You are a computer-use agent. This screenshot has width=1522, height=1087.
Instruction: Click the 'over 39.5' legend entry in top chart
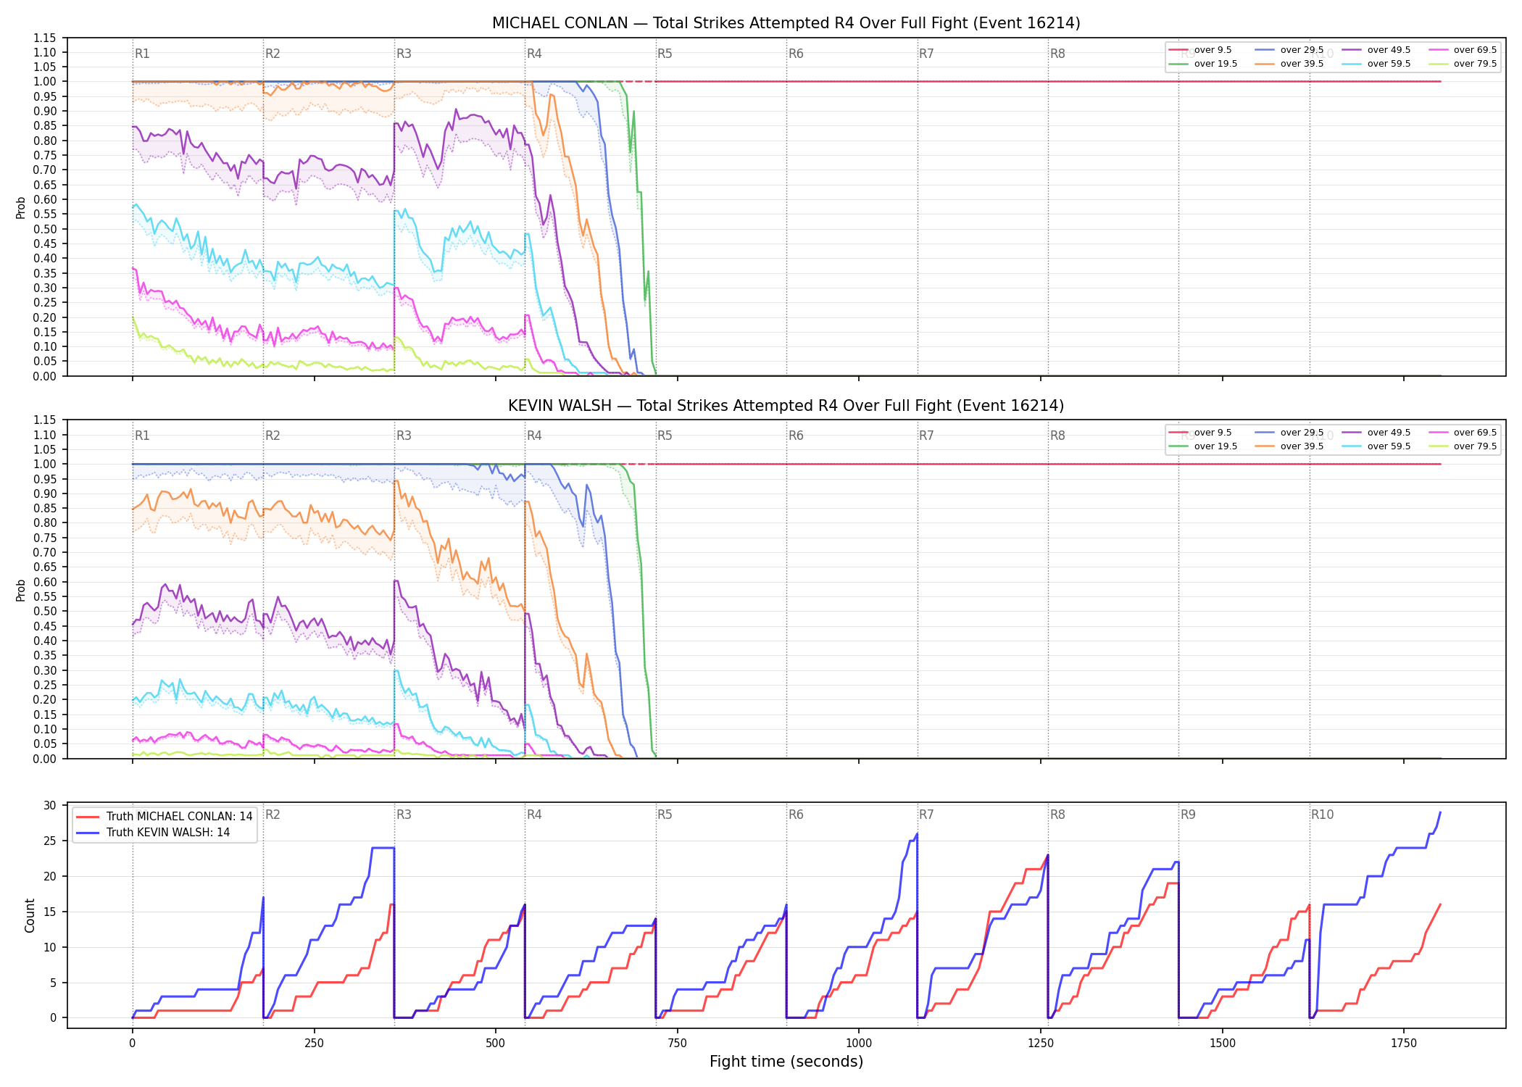point(1289,64)
